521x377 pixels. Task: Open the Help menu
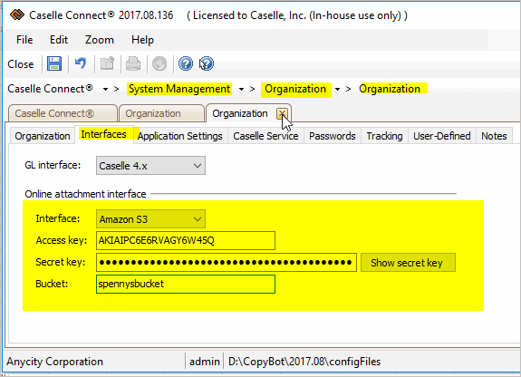(x=142, y=40)
